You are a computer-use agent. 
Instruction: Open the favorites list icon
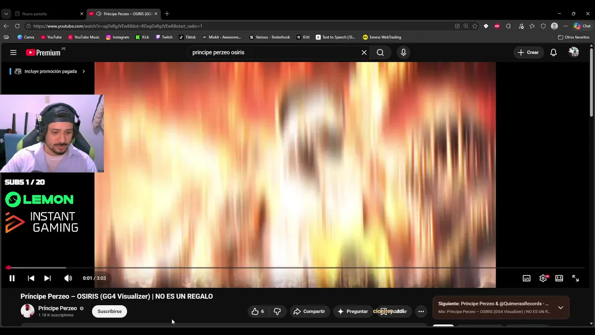click(x=532, y=26)
